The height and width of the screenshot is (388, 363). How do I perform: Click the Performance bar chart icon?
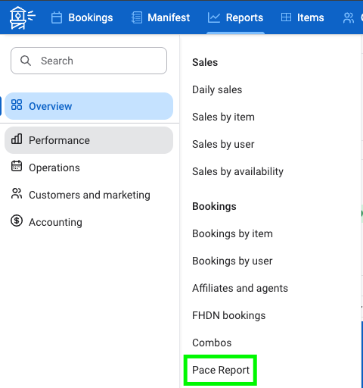pos(17,139)
